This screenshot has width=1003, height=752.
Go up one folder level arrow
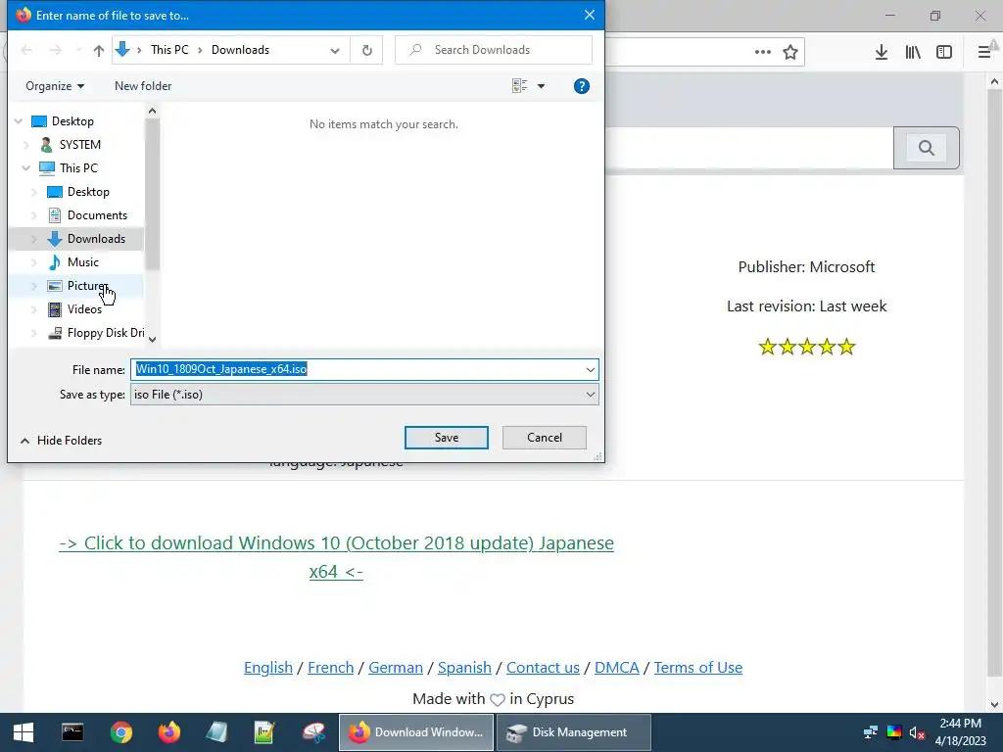(x=99, y=50)
